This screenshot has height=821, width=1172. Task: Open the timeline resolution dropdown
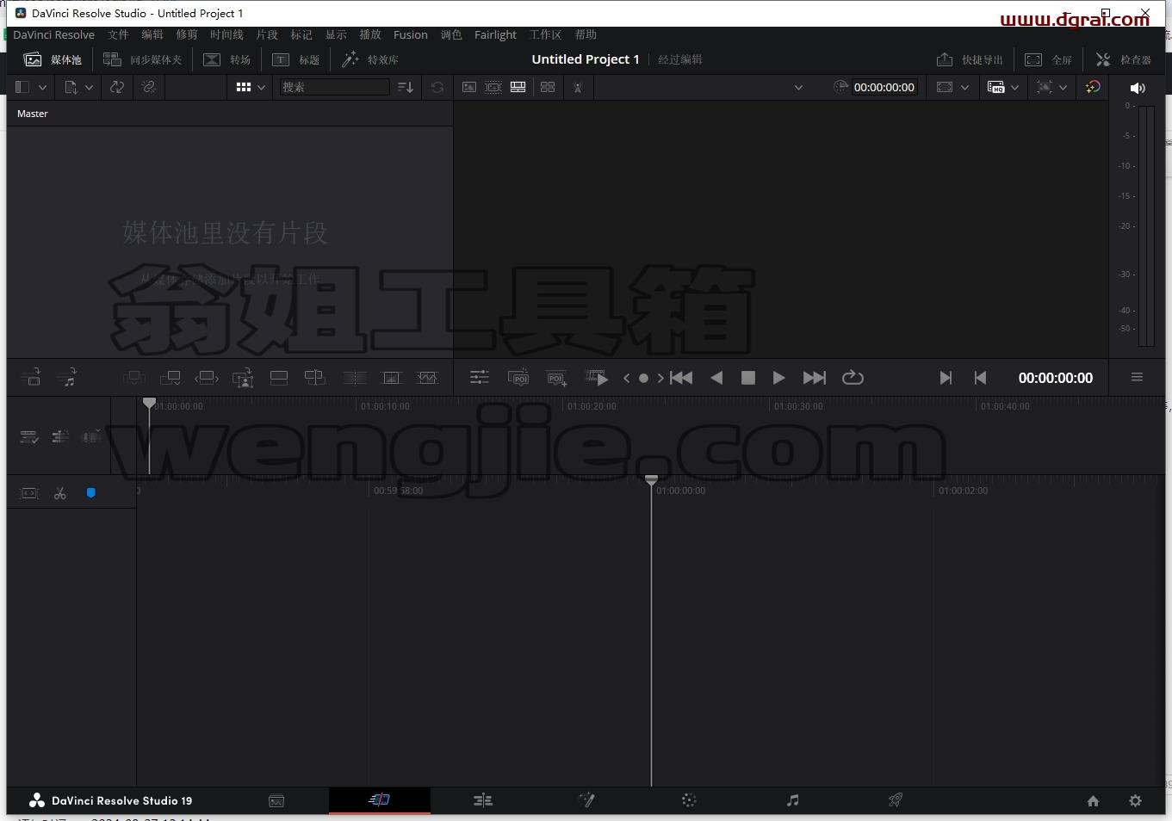point(952,87)
